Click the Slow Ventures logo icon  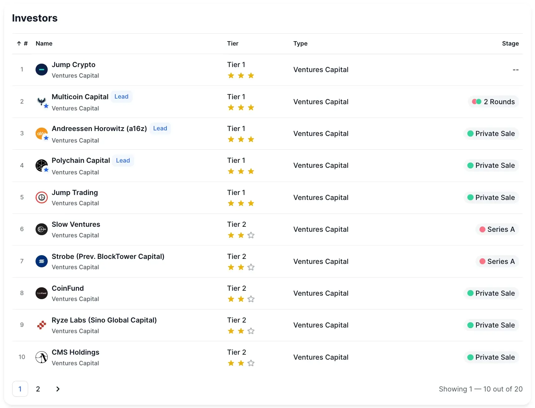coord(41,229)
